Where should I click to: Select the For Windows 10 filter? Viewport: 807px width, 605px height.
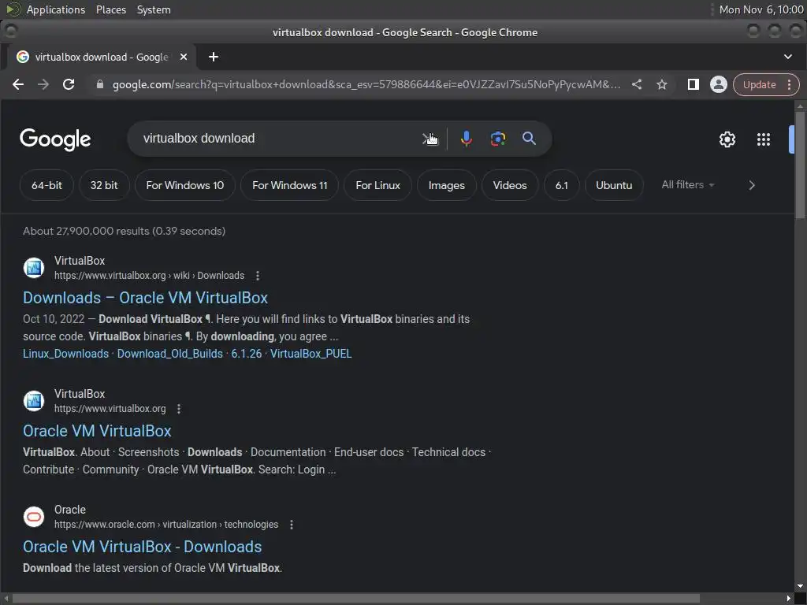click(x=184, y=185)
